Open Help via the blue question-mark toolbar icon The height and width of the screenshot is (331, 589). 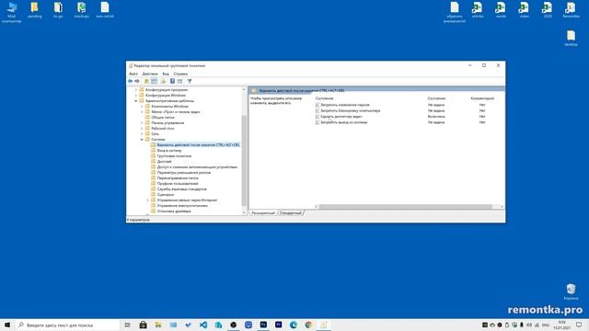coord(172,81)
